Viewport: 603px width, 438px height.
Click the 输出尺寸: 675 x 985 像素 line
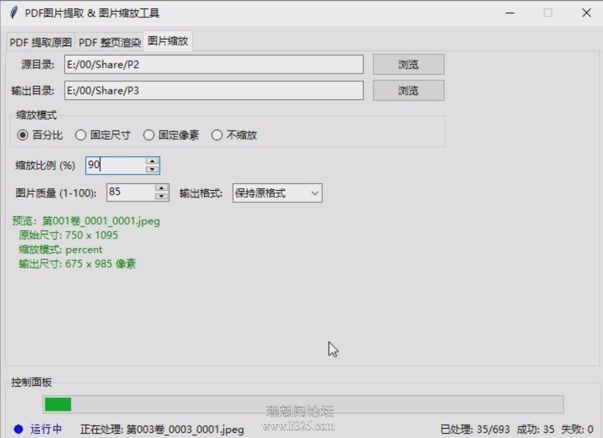[x=77, y=264]
